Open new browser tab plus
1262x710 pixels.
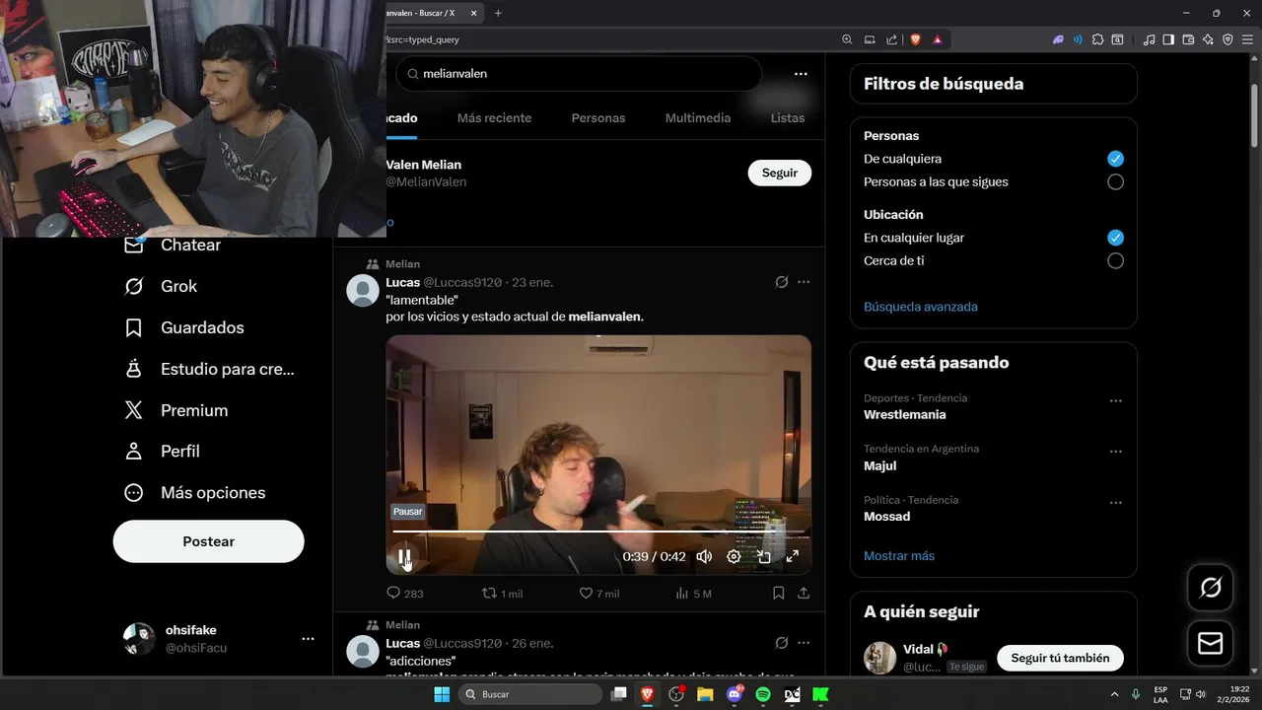coord(498,13)
